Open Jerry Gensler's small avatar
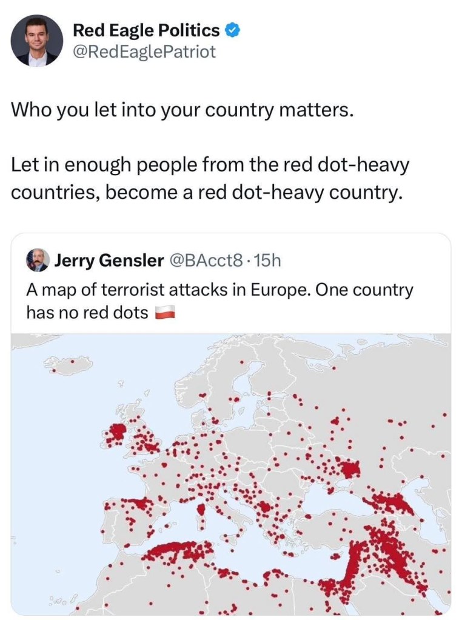Image resolution: width=462 pixels, height=620 pixels. pyautogui.click(x=37, y=261)
